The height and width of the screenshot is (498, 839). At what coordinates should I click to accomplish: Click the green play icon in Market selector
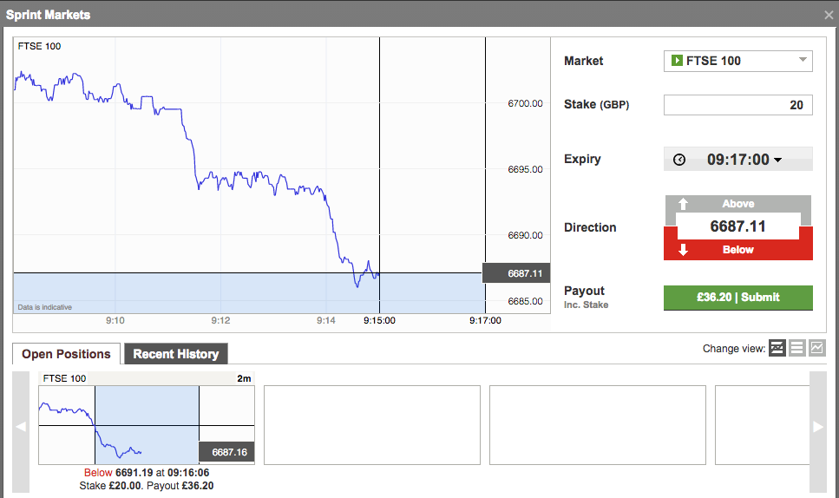click(677, 61)
